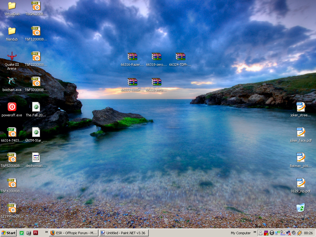Switch to ESR Offtopic Forum Firefox window
316x237 pixels.
pos(73,233)
